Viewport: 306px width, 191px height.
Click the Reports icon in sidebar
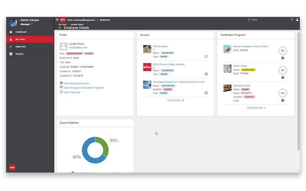[11, 54]
